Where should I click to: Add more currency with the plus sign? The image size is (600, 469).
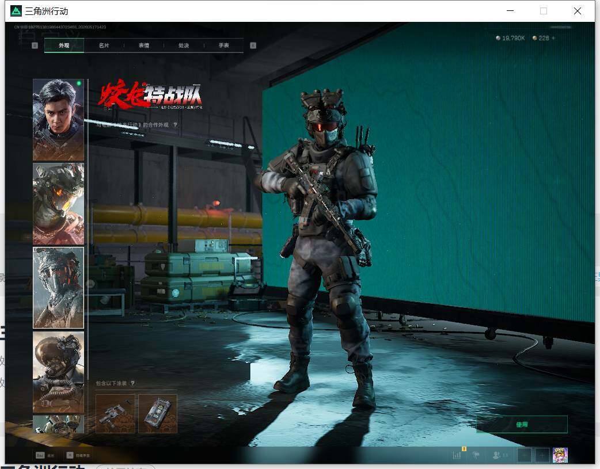coord(553,38)
